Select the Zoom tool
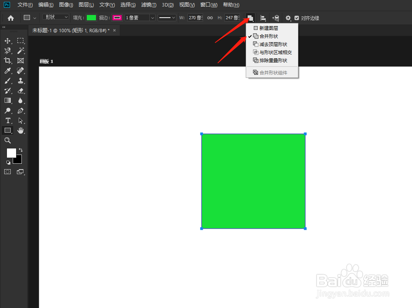The width and height of the screenshot is (412, 308). tap(8, 140)
